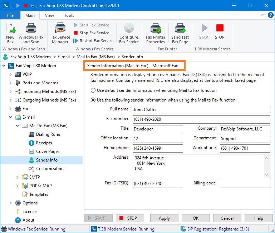Screen dimensions: 275x233
Task: Switch to the Main tab
Action: click(x=30, y=15)
